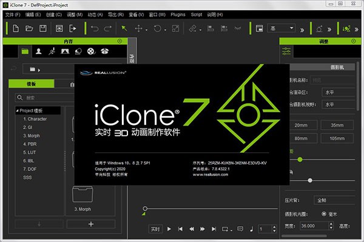Viewport: 364px width, 242px height.
Task: Open the 全帧 dropdown
Action: 334,200
